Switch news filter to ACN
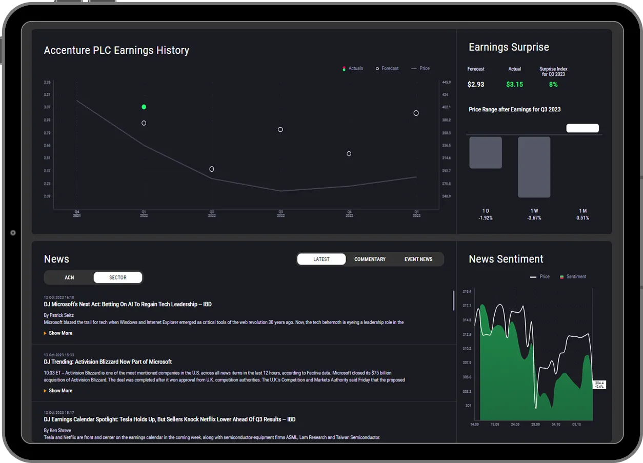 tap(69, 277)
